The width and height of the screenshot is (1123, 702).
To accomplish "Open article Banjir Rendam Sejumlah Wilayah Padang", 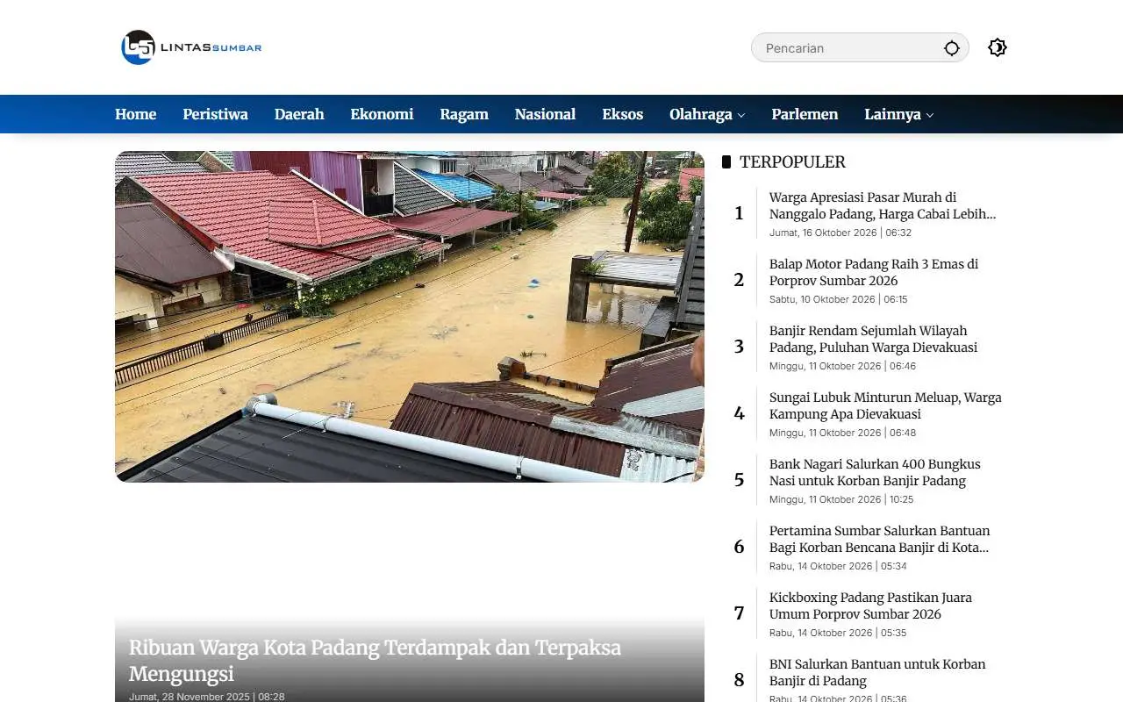I will [873, 339].
